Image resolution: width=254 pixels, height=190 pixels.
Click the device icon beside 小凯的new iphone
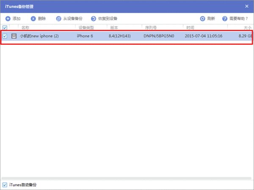point(14,36)
